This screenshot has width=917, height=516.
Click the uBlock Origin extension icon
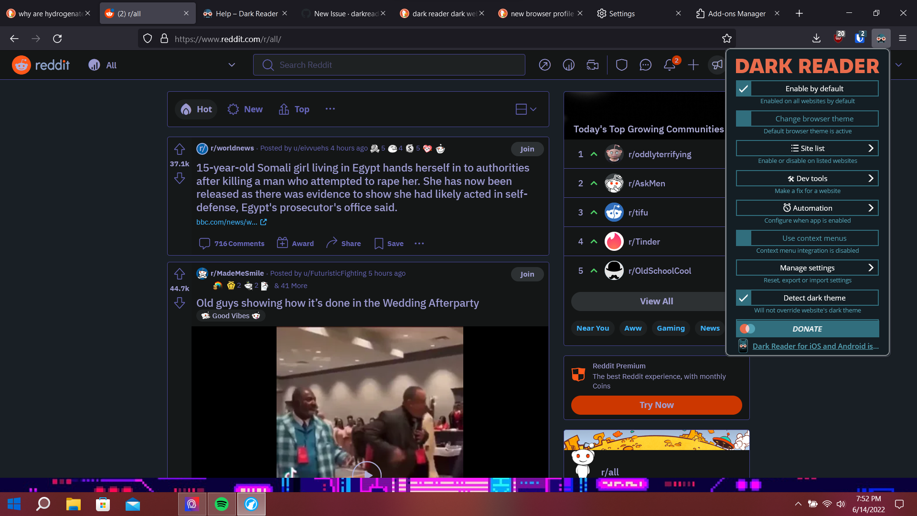coord(839,38)
